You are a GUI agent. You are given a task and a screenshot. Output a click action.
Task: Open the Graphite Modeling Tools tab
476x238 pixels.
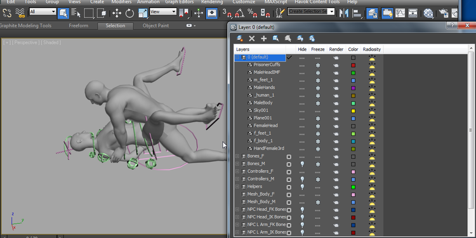click(26, 26)
